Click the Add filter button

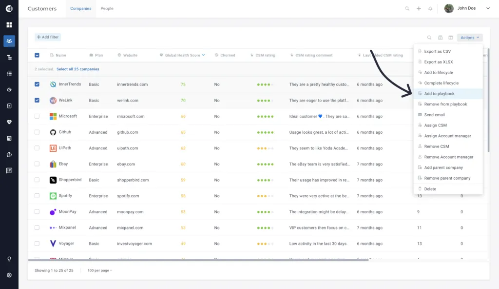[x=48, y=37]
